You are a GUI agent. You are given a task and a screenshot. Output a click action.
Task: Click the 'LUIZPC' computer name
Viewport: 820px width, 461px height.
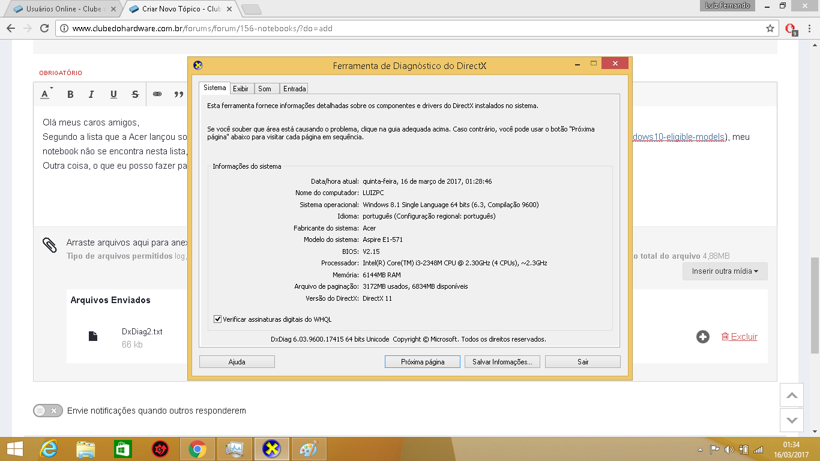click(x=373, y=193)
